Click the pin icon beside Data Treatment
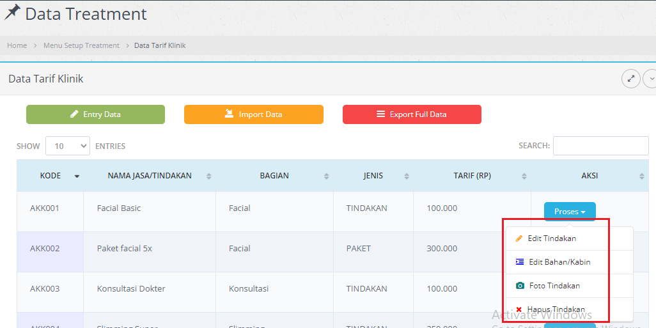The image size is (656, 328). pos(12,13)
